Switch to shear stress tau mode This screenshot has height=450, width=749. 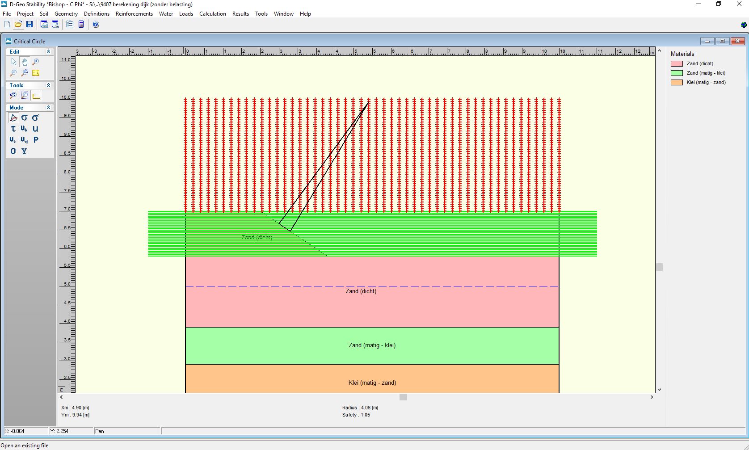[13, 129]
